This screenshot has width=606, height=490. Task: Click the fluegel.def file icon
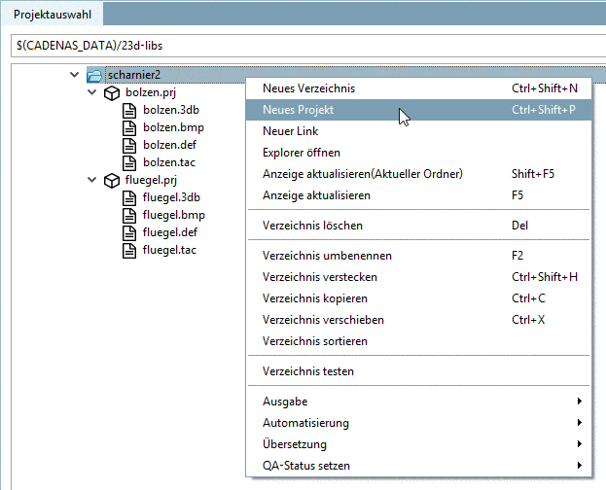click(x=129, y=233)
